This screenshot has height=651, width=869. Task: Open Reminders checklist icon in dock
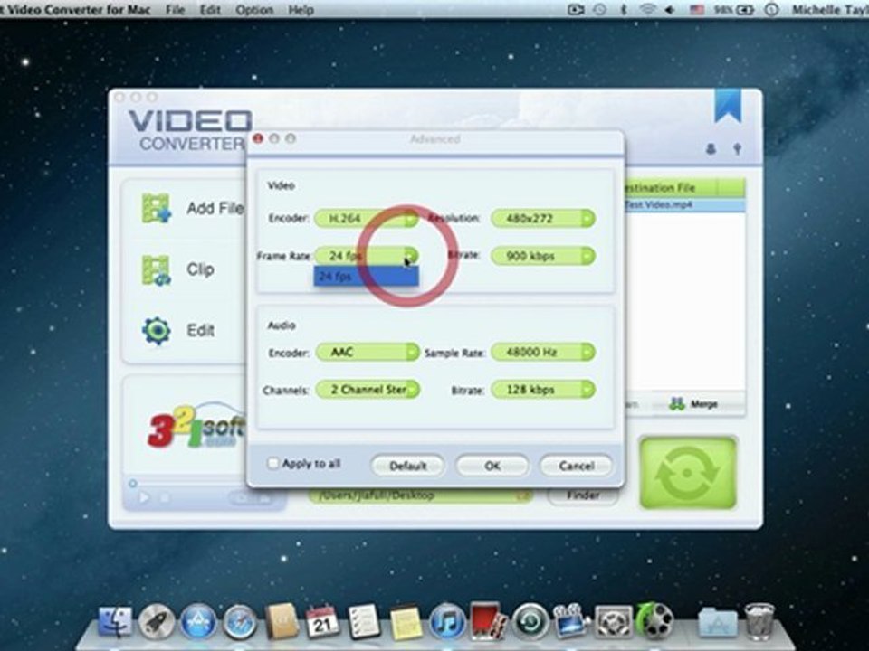pos(364,622)
